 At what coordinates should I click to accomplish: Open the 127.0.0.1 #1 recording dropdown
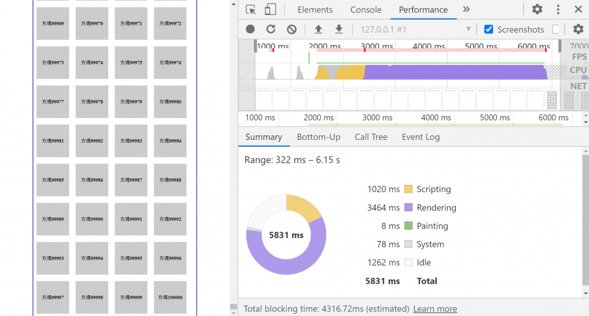click(x=415, y=29)
